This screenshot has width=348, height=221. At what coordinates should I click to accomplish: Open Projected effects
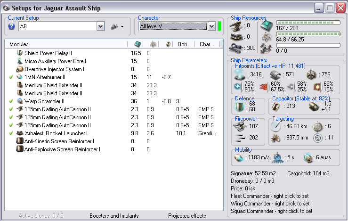click(x=187, y=216)
